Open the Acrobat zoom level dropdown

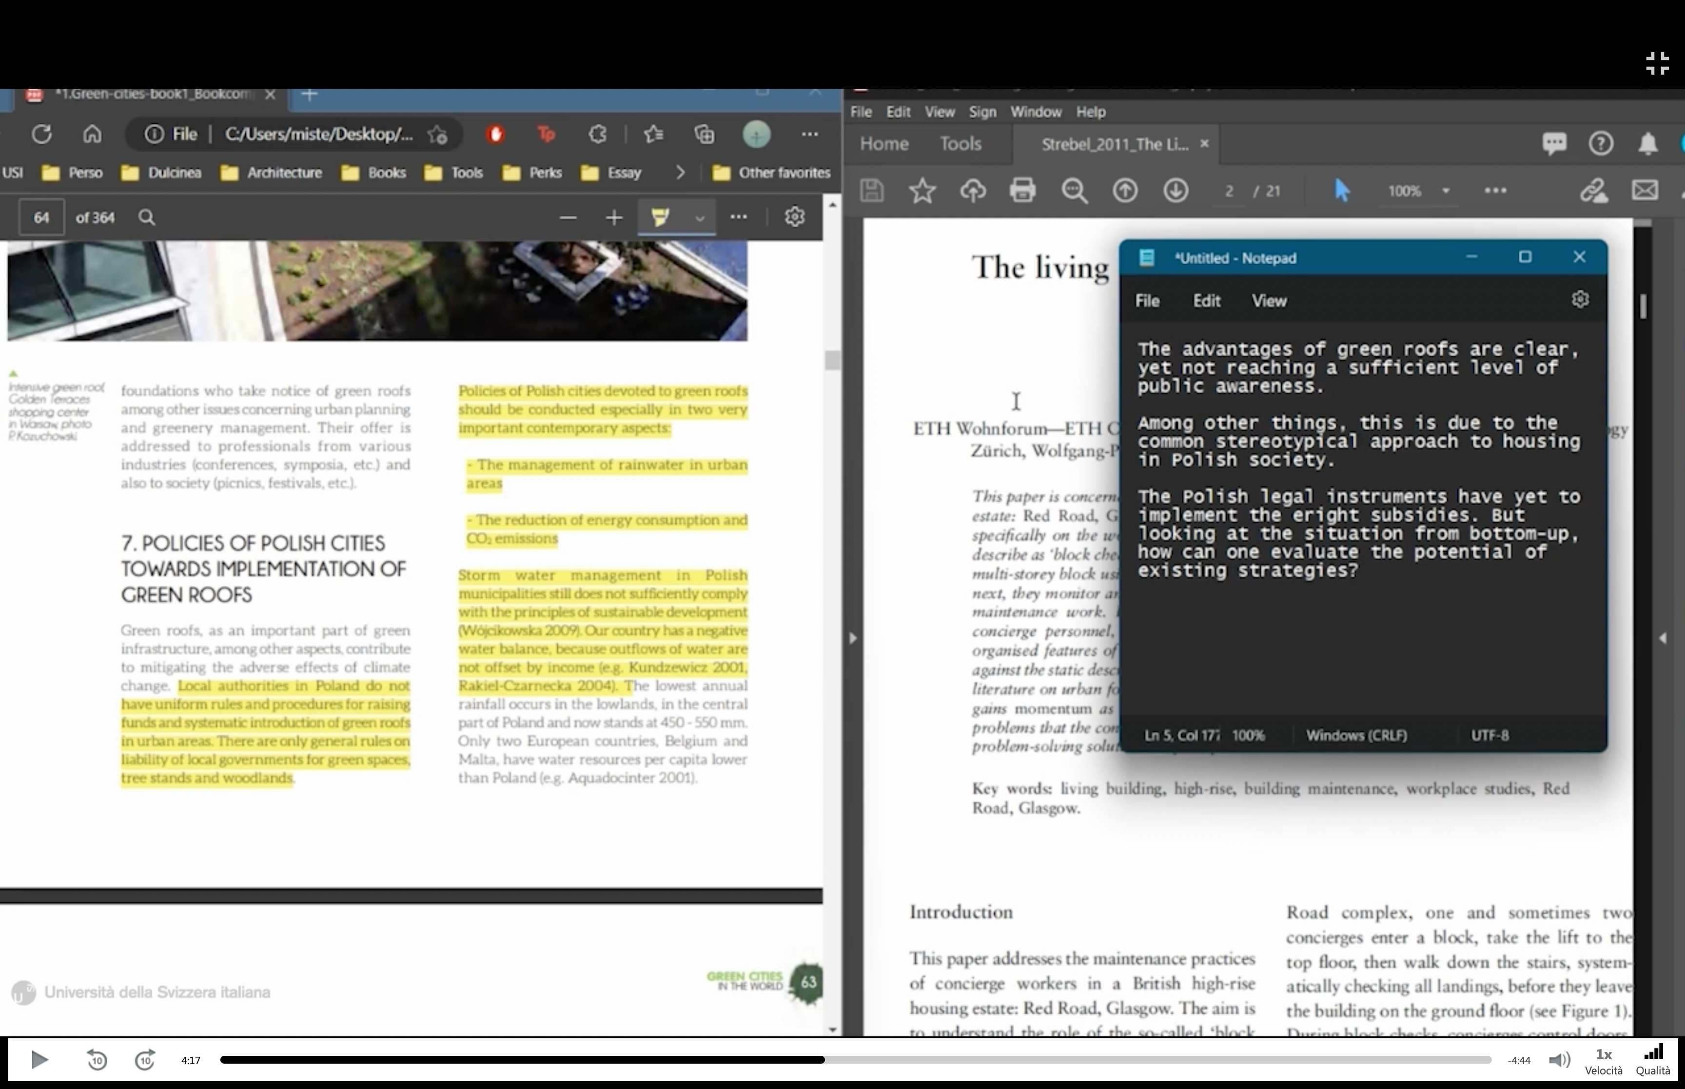pos(1445,191)
